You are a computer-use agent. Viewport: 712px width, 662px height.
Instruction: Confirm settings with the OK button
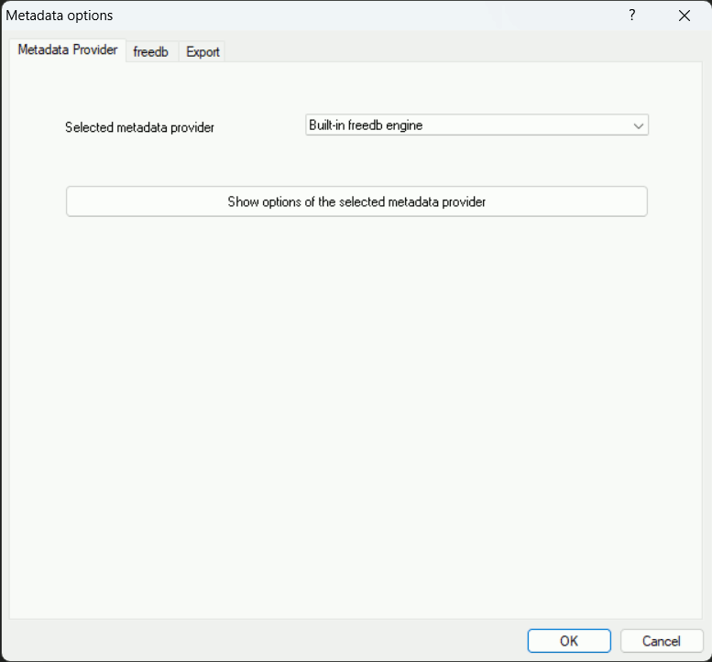tap(568, 641)
